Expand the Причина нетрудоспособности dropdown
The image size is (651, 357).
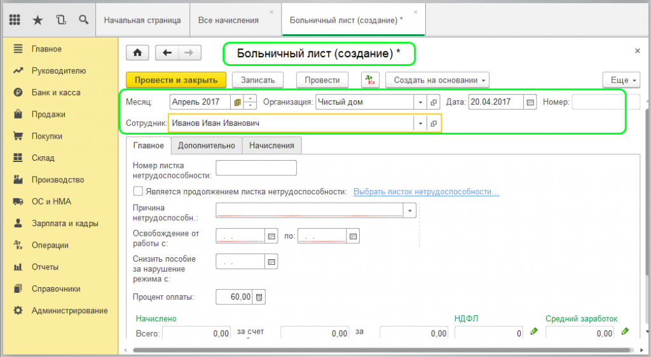(x=410, y=210)
